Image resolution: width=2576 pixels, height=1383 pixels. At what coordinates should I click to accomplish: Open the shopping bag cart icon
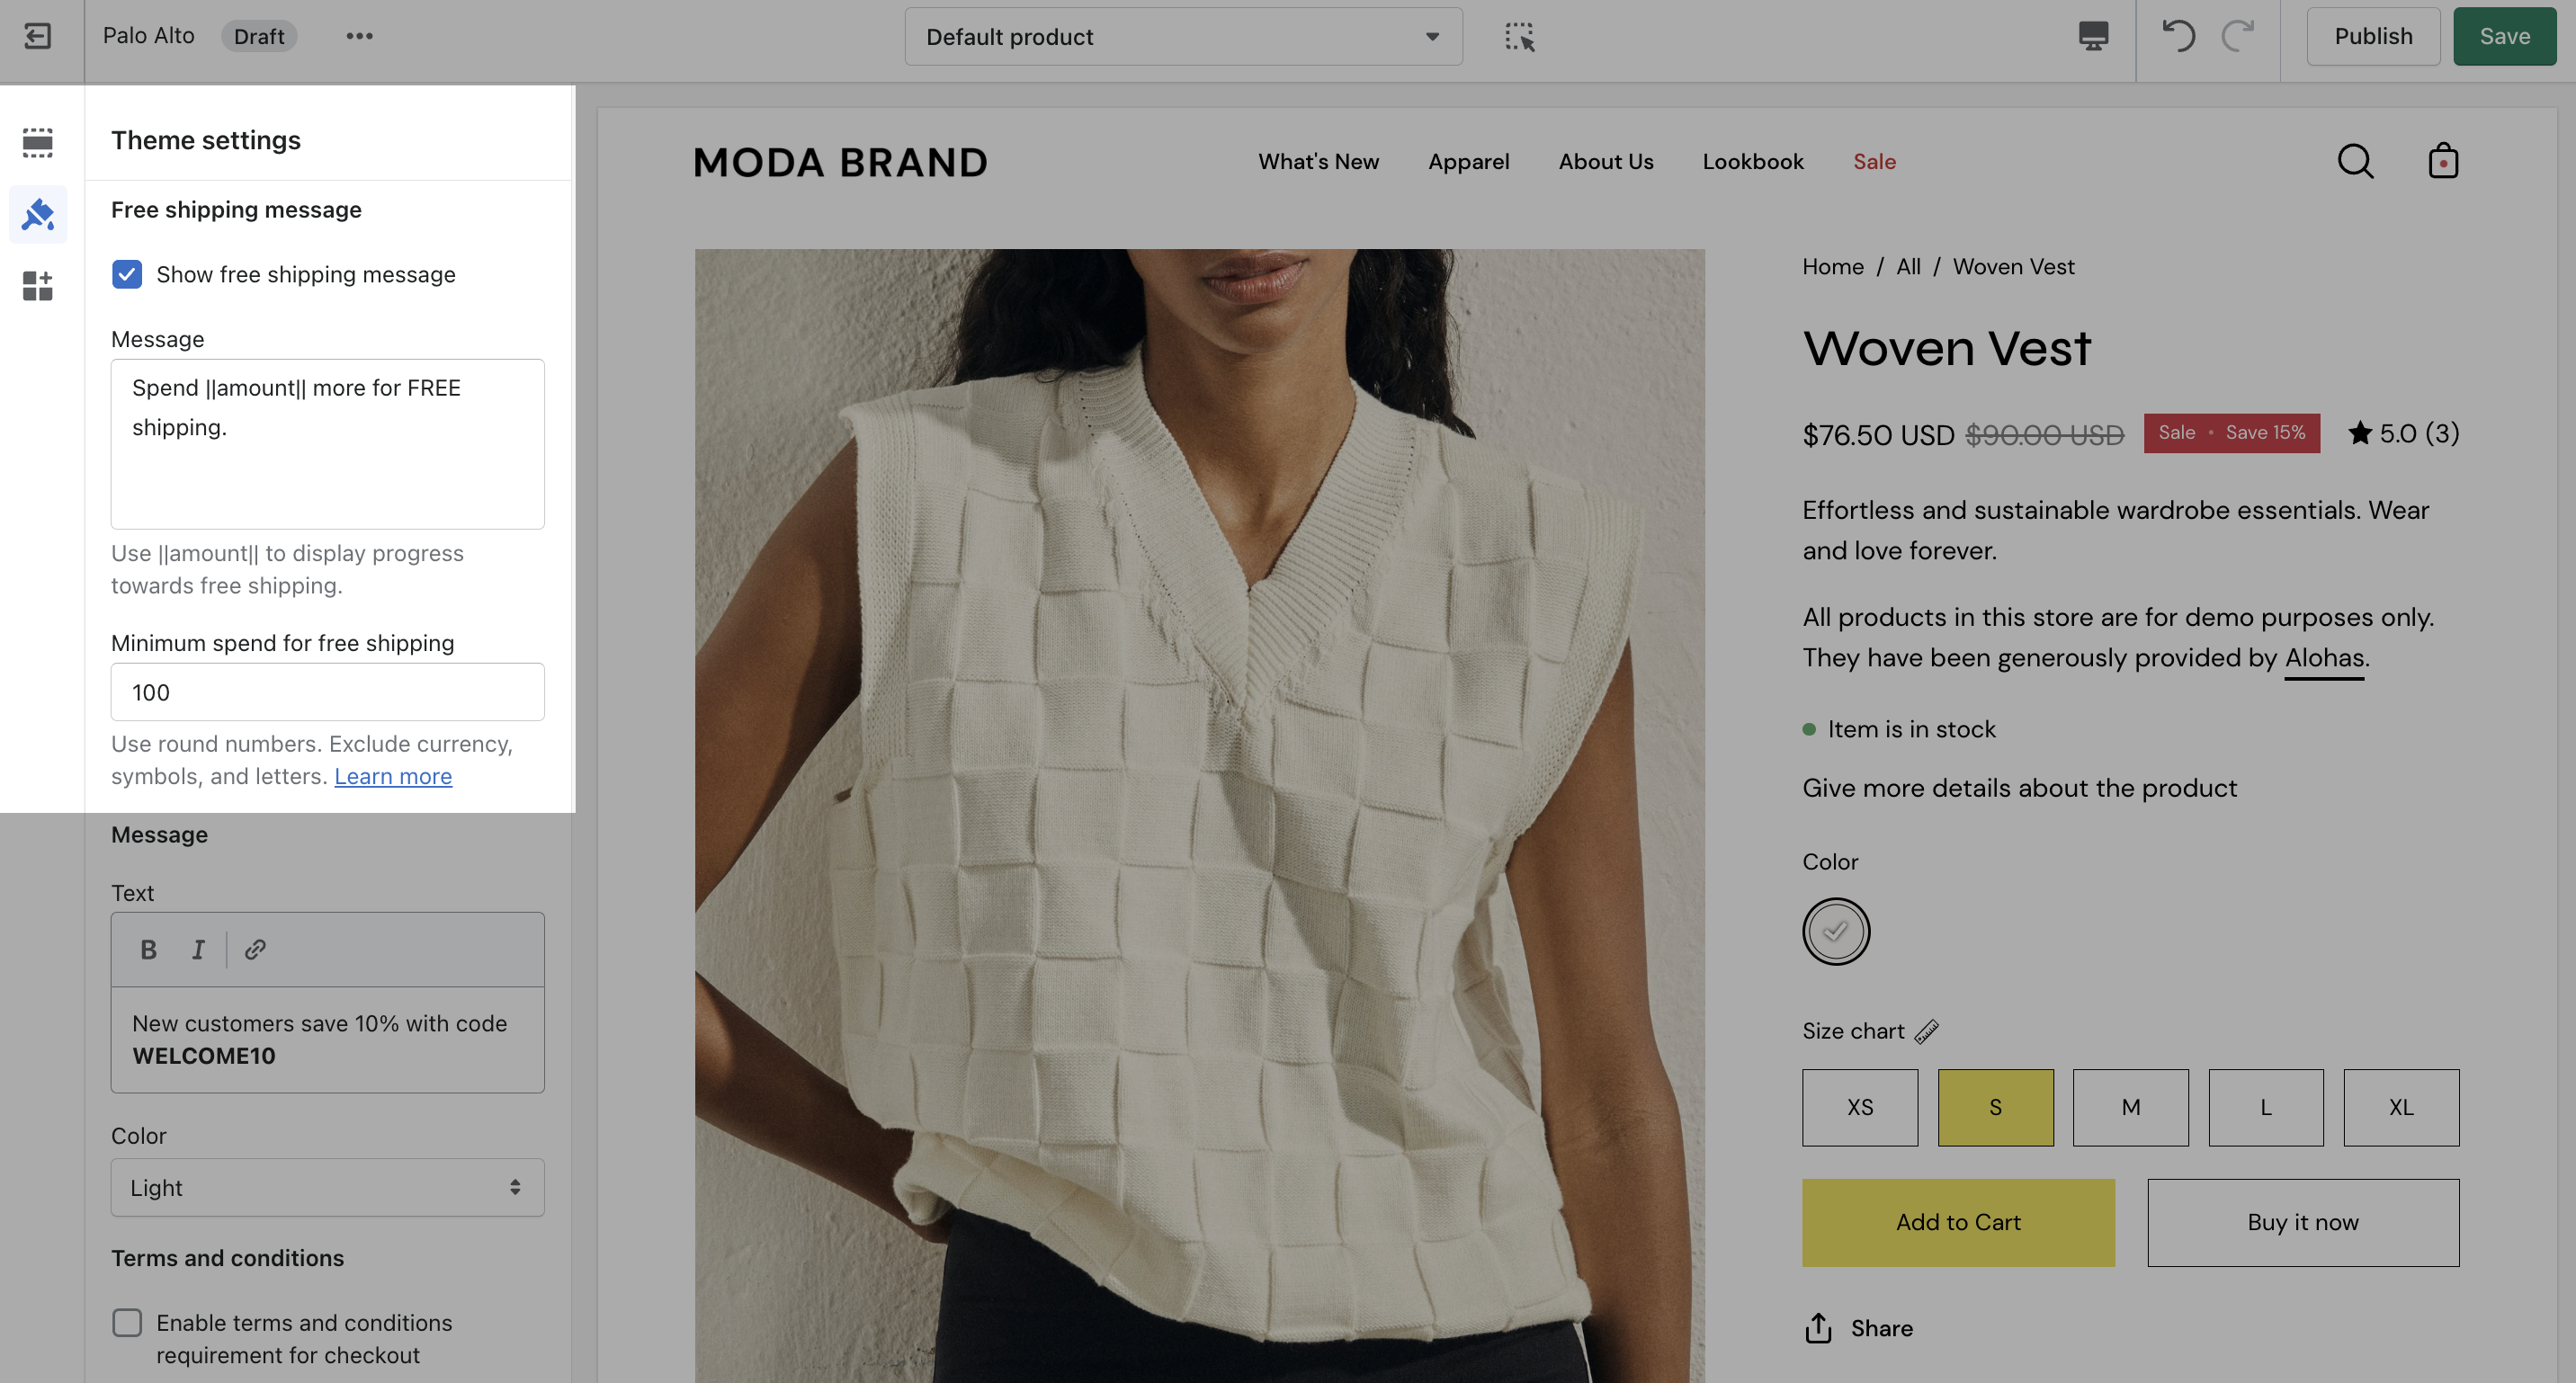tap(2443, 161)
